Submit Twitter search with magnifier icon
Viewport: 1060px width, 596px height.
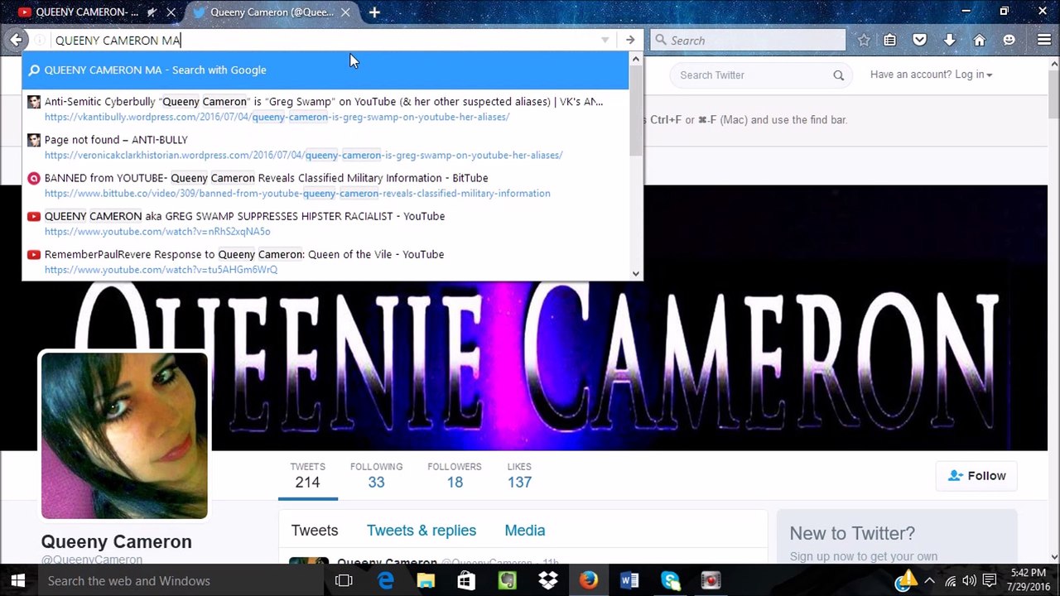click(x=838, y=75)
